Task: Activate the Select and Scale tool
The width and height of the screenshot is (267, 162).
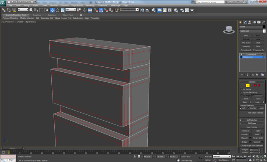Action: pos(63,10)
